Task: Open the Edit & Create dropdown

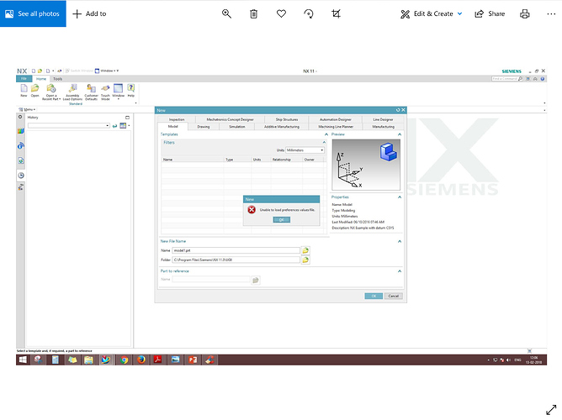Action: [432, 13]
